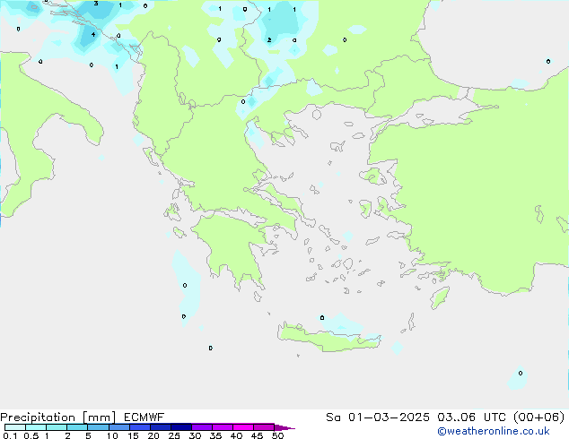Click the '25' legend scale label
This screenshot has width=569, height=439.
click(174, 435)
